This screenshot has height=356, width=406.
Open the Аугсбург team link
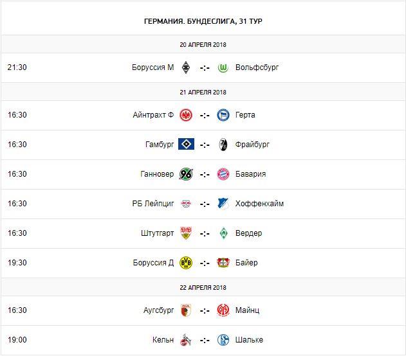pos(158,310)
